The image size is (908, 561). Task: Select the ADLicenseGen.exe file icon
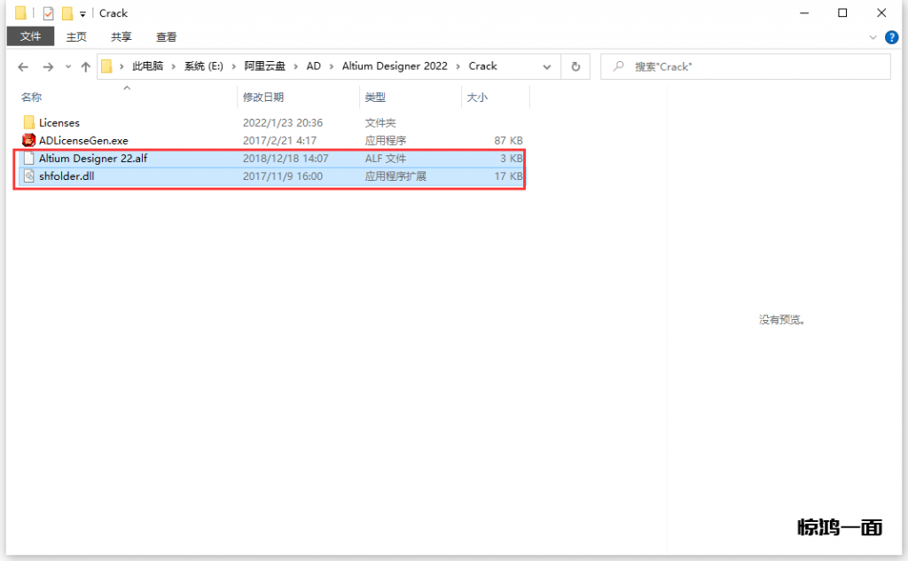28,140
